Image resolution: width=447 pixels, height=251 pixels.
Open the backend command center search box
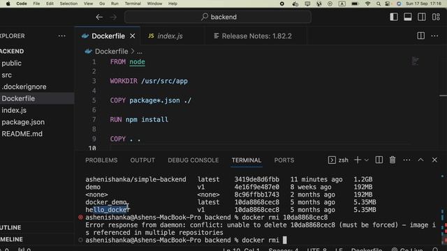(x=218, y=17)
